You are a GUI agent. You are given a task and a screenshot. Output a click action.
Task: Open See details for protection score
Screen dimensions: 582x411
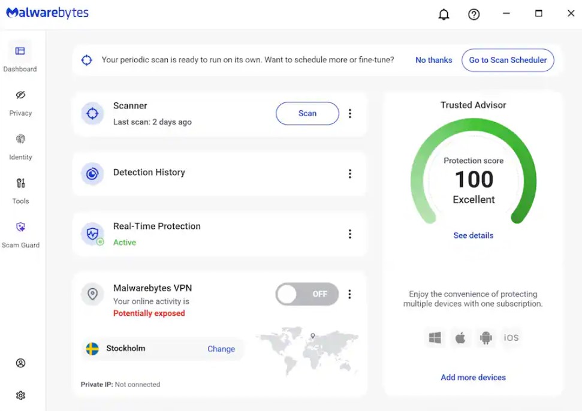tap(474, 235)
